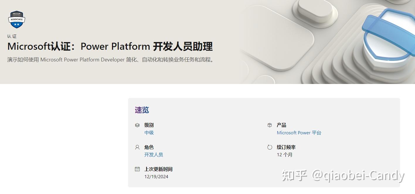This screenshot has height=194, width=415.
Task: Open the 中级 level link
Action: click(149, 133)
